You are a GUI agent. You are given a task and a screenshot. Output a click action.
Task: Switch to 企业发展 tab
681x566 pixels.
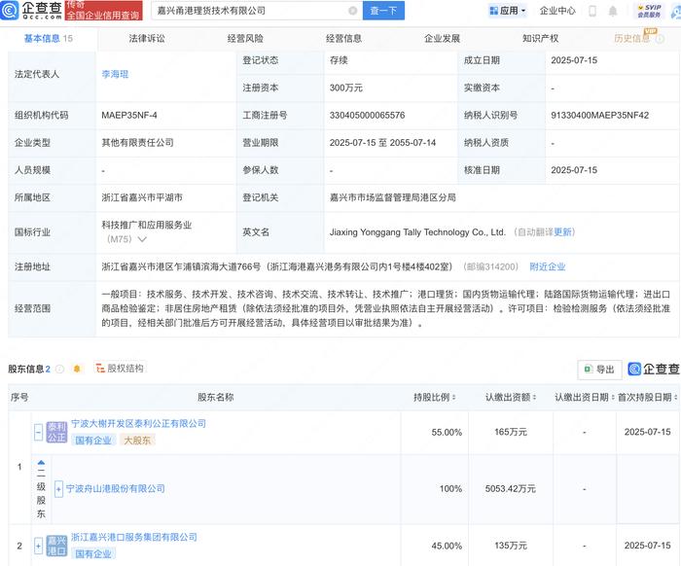(x=442, y=39)
